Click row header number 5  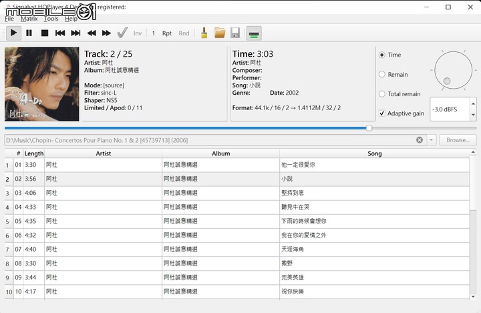coord(7,222)
